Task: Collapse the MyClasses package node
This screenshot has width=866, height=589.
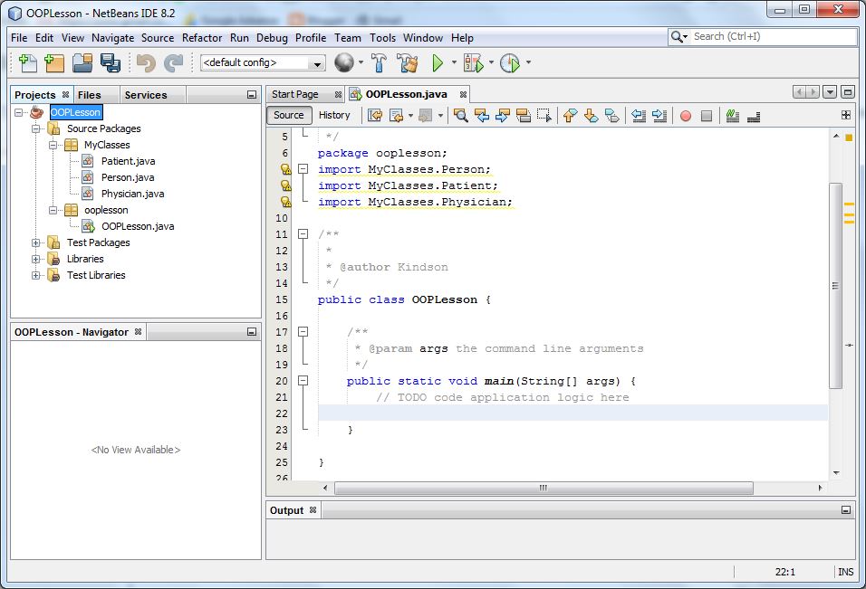Action: [x=53, y=145]
